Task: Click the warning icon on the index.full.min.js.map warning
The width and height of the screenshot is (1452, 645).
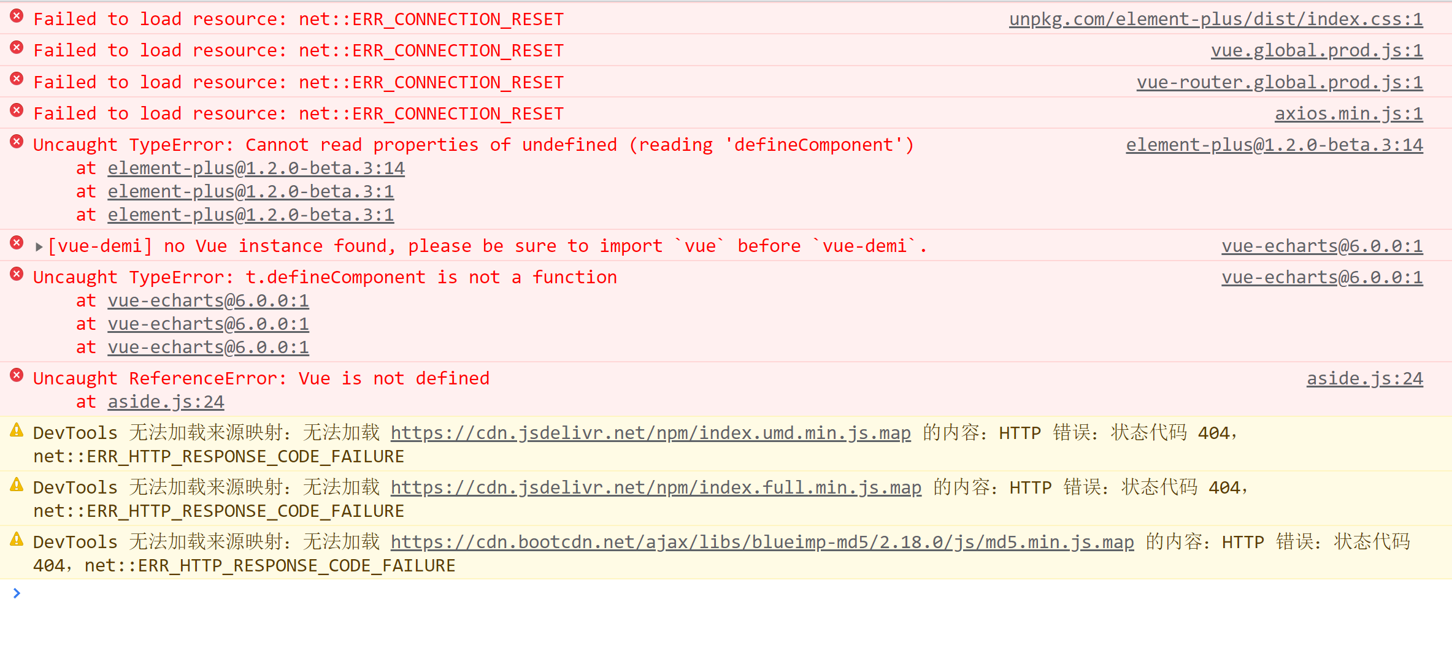Action: pyautogui.click(x=15, y=485)
